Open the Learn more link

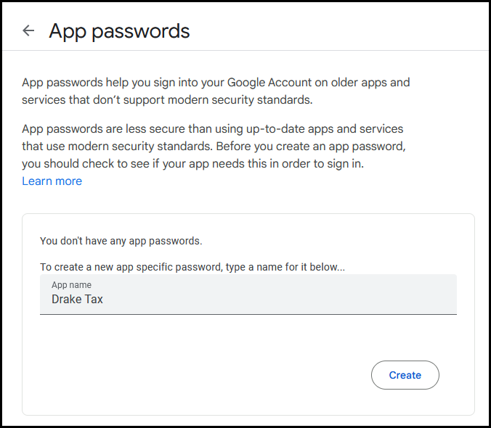pos(52,181)
